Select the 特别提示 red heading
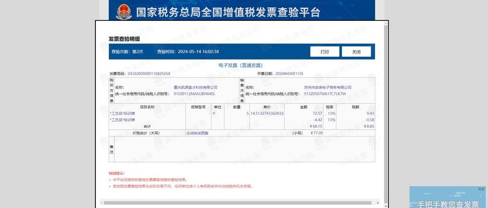The height and width of the screenshot is (208, 488). tap(117, 173)
